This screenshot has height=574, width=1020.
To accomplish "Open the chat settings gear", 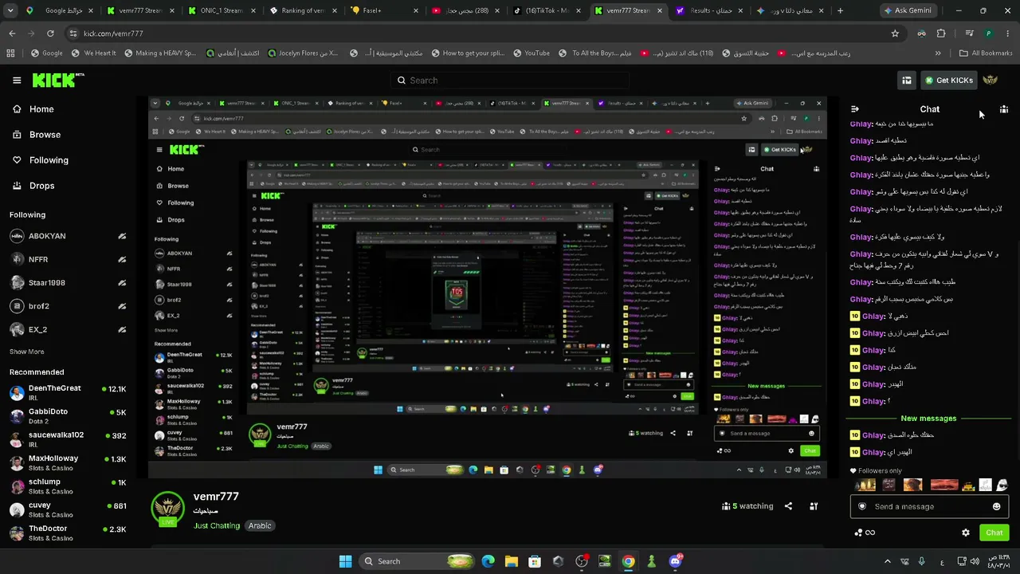I will pyautogui.click(x=966, y=533).
